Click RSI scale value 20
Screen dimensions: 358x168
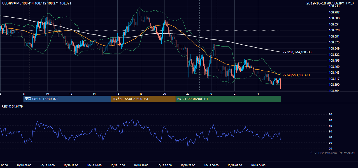pyautogui.click(x=330, y=148)
